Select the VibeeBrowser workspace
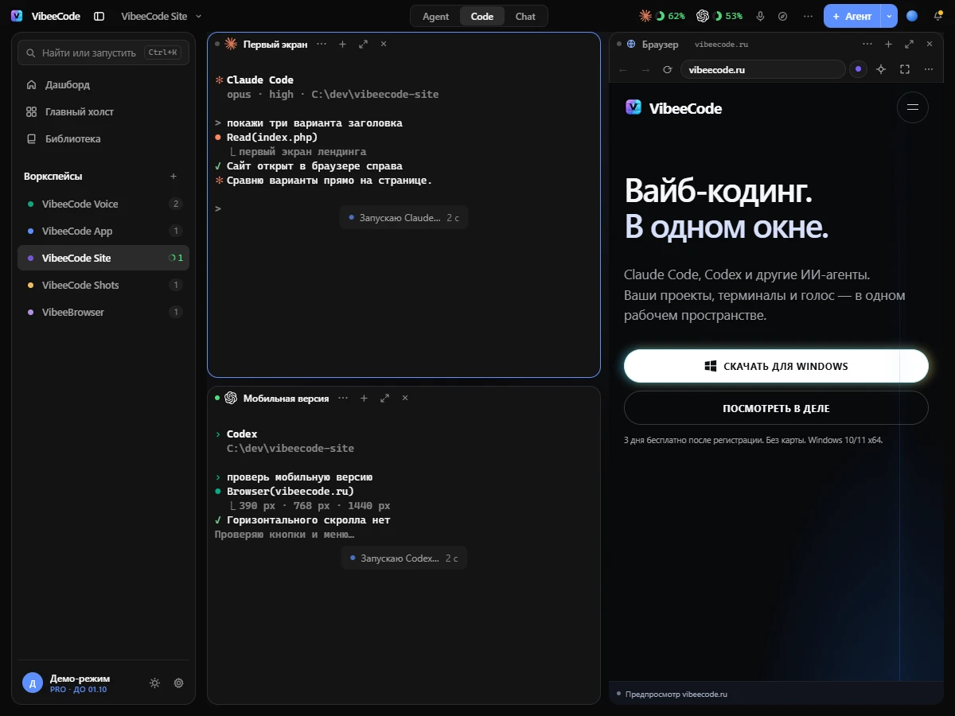Viewport: 955px width, 716px height. click(103, 312)
